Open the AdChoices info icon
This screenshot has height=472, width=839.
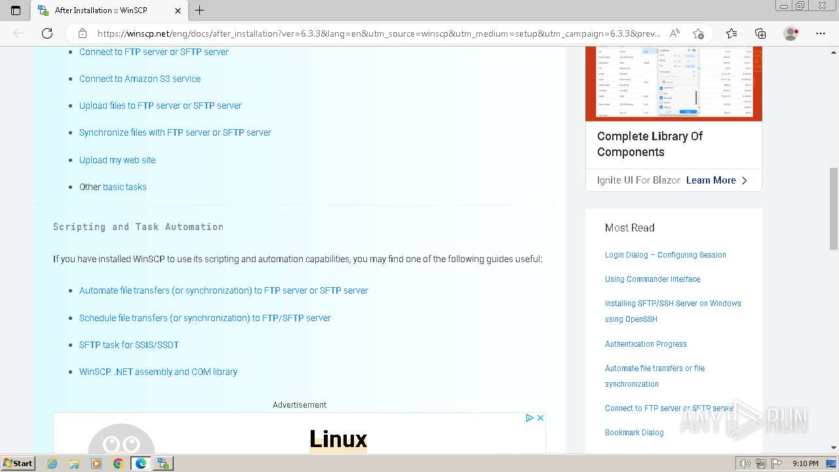(x=530, y=418)
